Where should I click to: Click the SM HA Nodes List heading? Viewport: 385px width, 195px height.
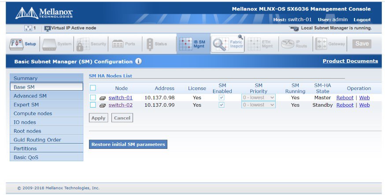(111, 76)
